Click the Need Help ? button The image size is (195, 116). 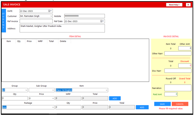(174, 5)
